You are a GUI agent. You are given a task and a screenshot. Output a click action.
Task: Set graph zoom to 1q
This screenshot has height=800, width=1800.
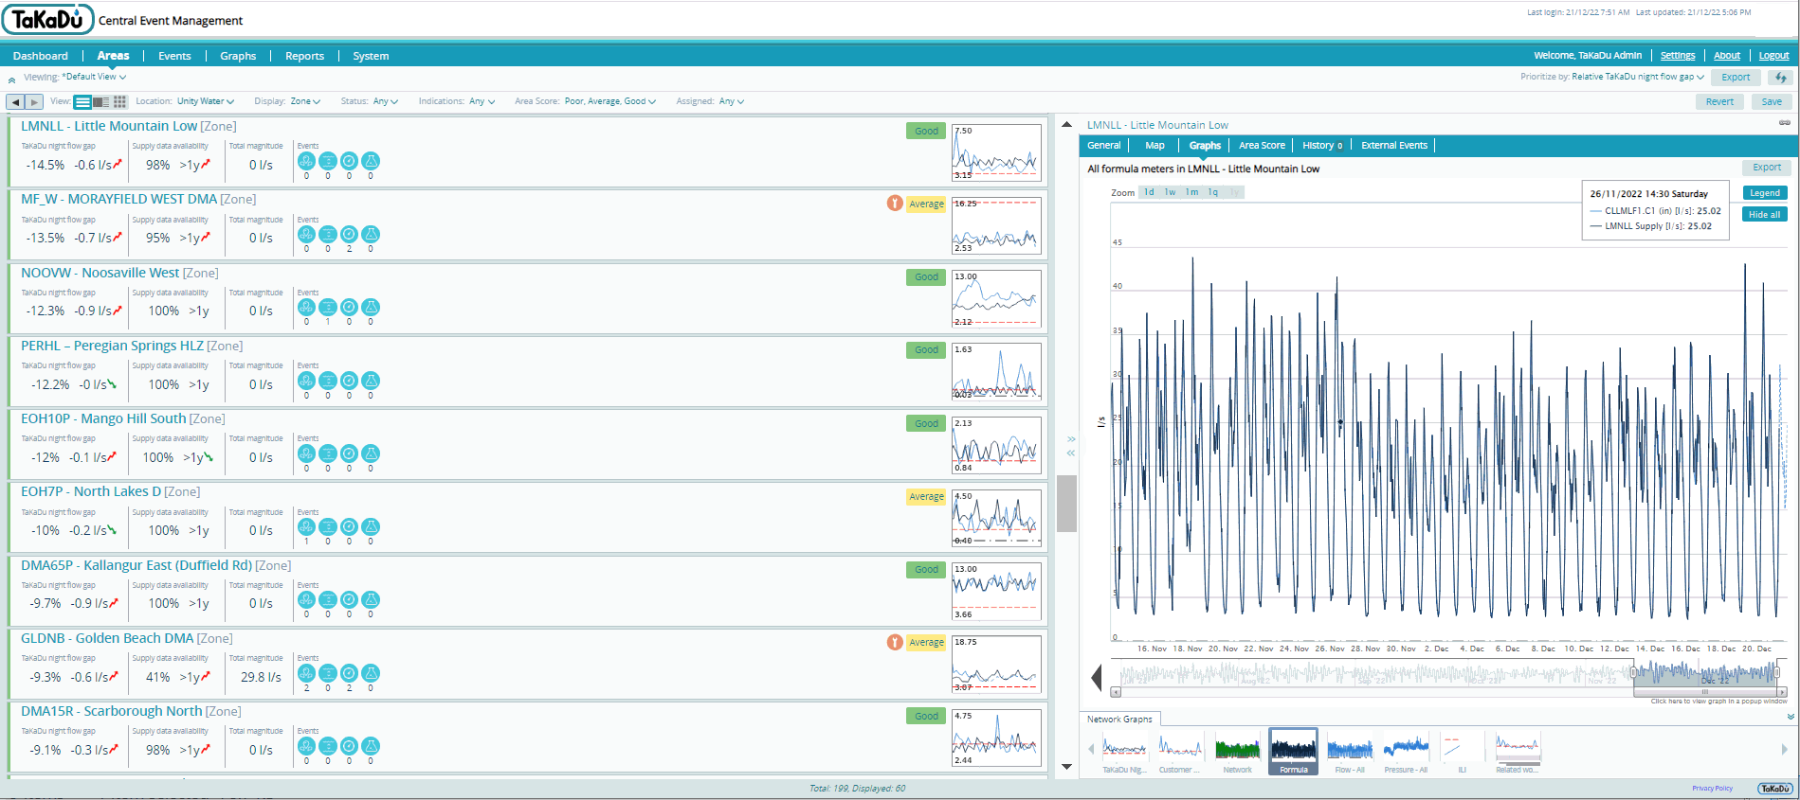point(1212,192)
